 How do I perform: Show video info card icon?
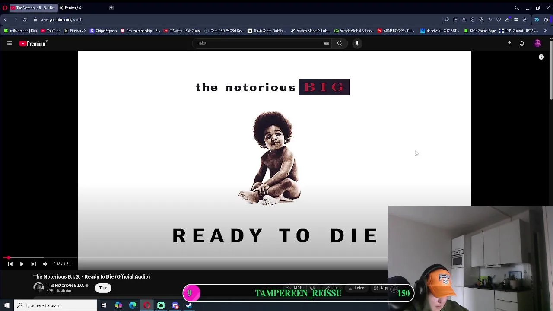(541, 57)
